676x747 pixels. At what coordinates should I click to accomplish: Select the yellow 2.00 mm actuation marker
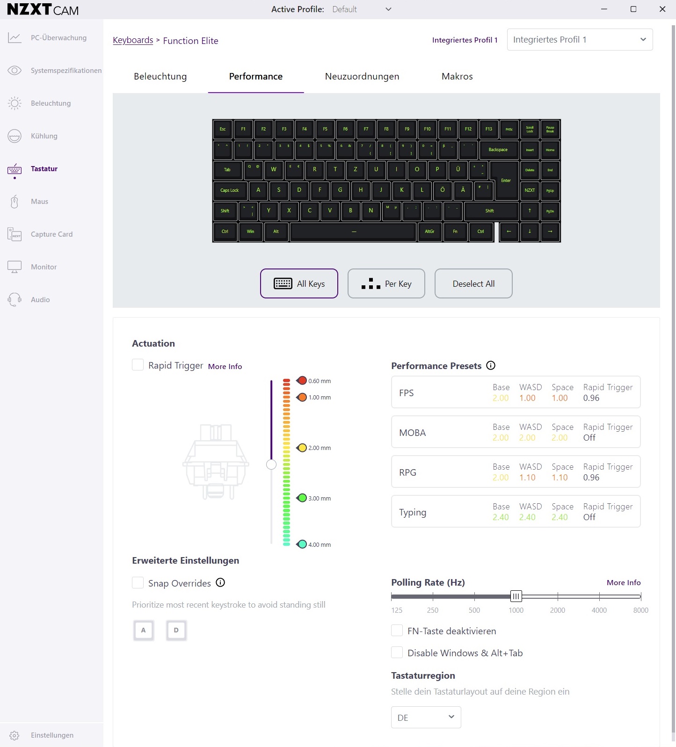[302, 448]
